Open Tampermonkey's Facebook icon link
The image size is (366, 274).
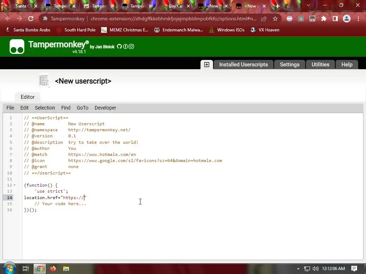point(125,46)
